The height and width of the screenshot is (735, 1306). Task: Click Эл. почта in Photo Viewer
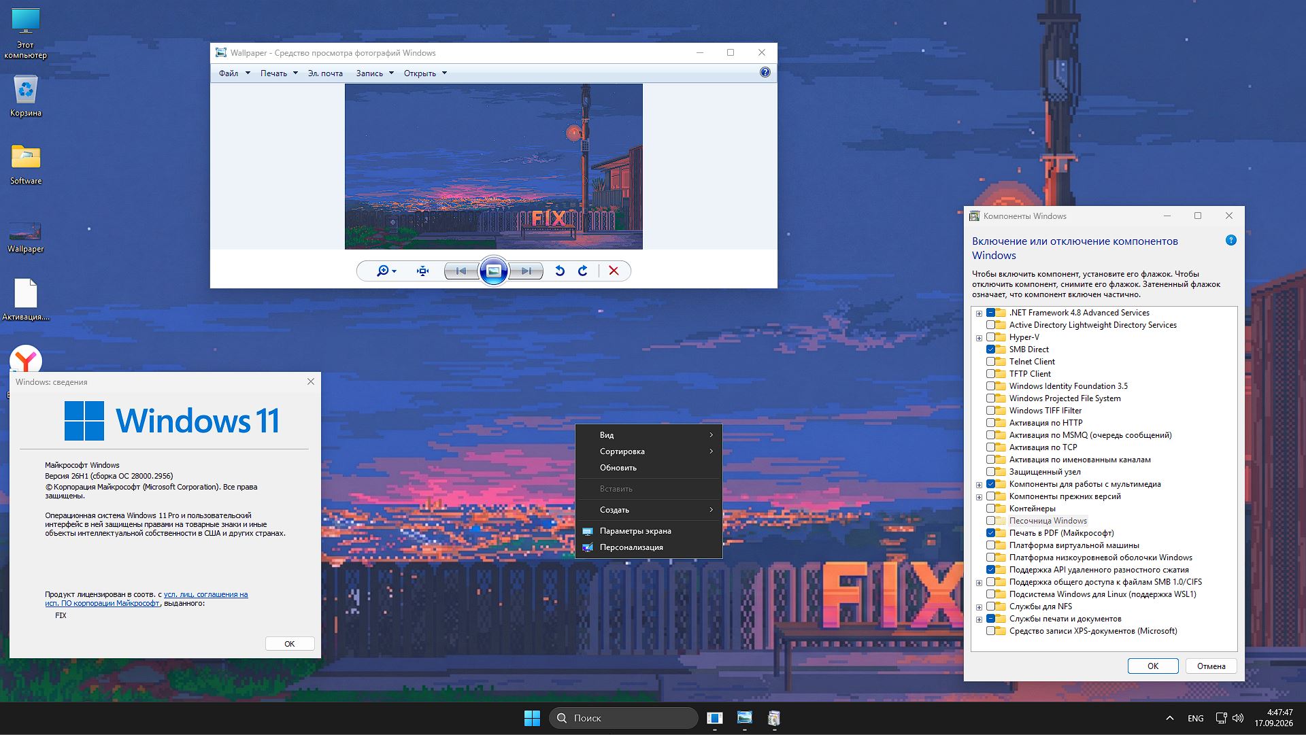pos(325,73)
